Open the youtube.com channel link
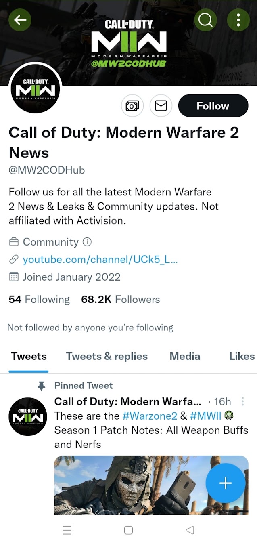 point(100,259)
